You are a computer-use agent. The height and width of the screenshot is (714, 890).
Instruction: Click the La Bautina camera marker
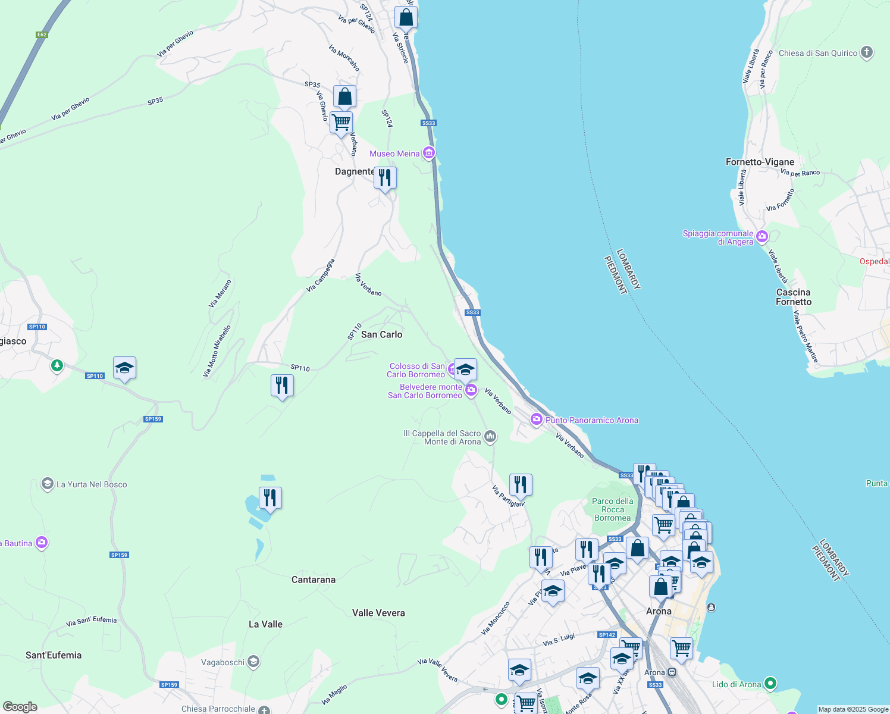pyautogui.click(x=42, y=542)
